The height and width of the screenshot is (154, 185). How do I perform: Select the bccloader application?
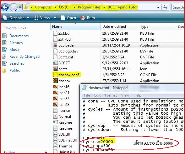click(64, 45)
